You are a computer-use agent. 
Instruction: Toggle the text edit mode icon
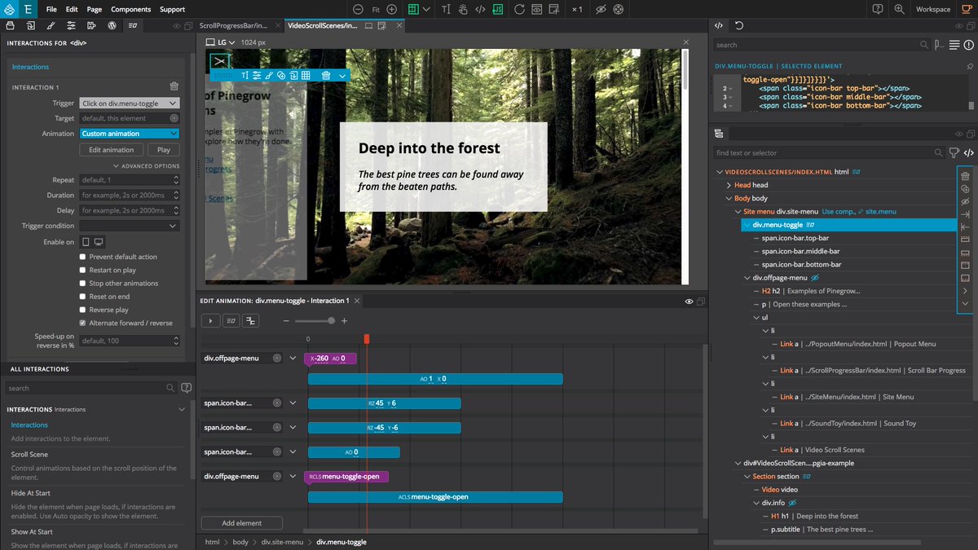pos(446,9)
